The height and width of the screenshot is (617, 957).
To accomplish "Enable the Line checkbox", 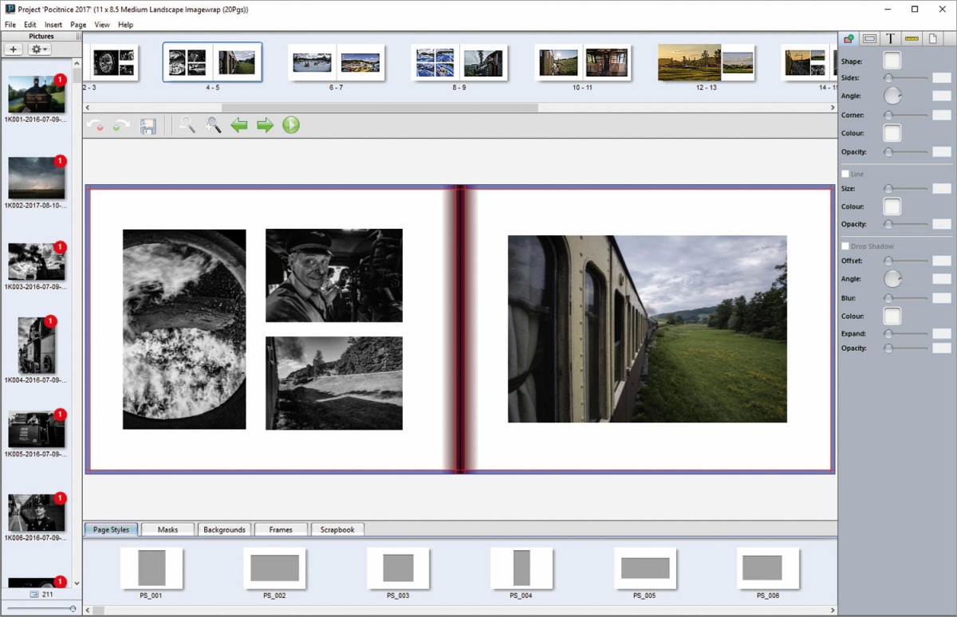I will click(x=845, y=174).
